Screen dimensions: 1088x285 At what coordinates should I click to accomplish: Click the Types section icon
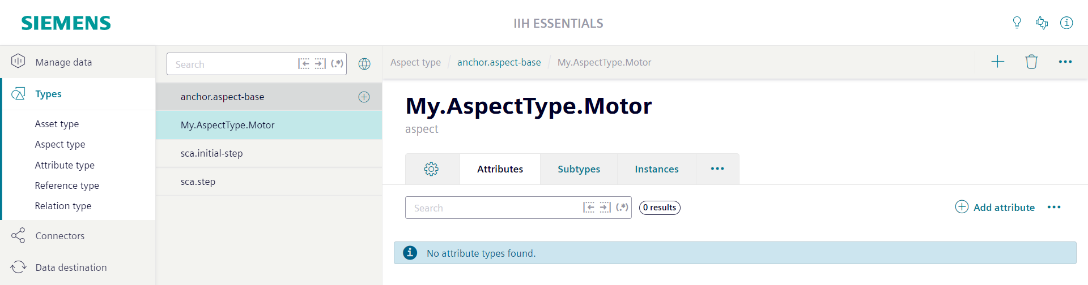coord(18,94)
